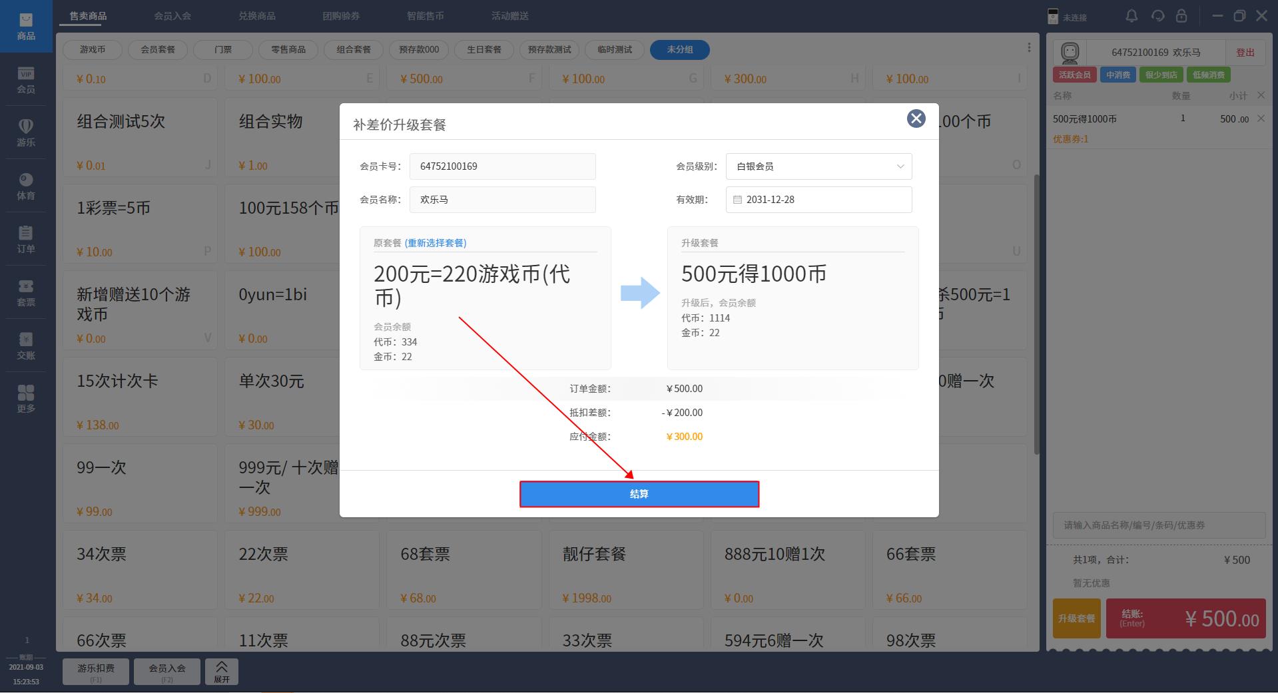The image size is (1278, 693).
Task: Select the 生日套餐 category
Action: click(x=484, y=49)
